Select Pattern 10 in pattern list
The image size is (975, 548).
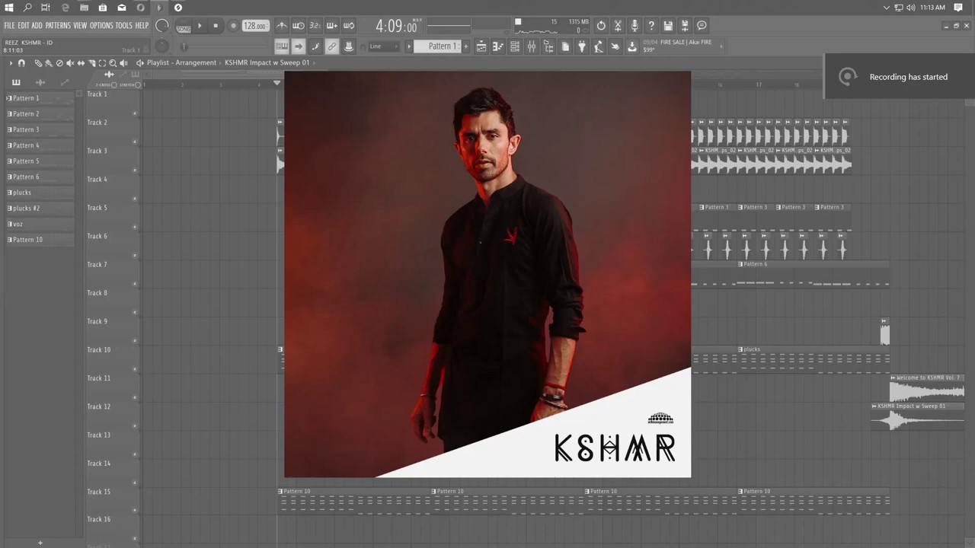tap(40, 240)
